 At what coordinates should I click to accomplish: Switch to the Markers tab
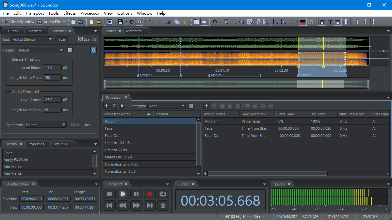tap(35, 31)
